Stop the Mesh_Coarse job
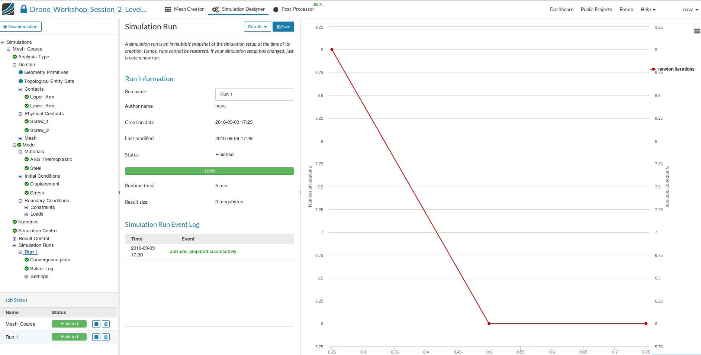The image size is (701, 355). click(x=96, y=324)
